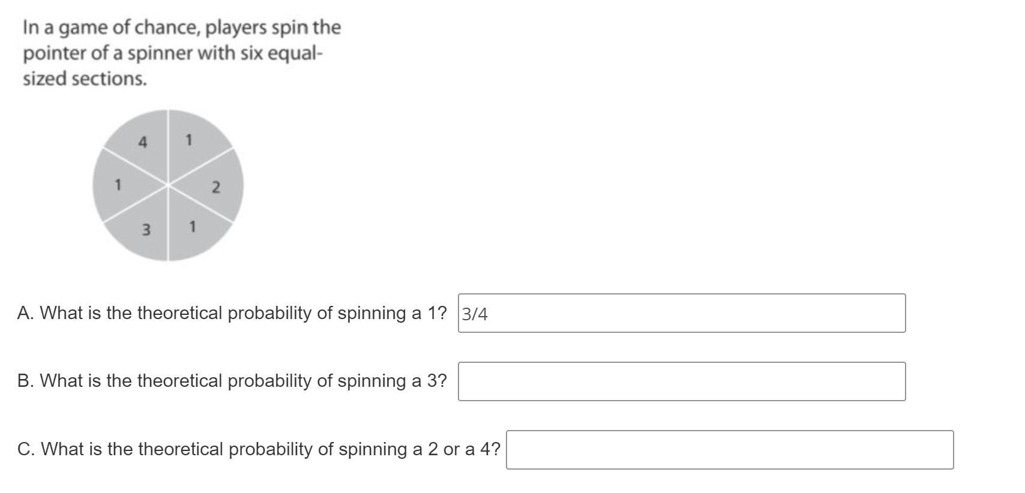
Task: Click the question A text about spinning a 1
Action: coord(232,313)
